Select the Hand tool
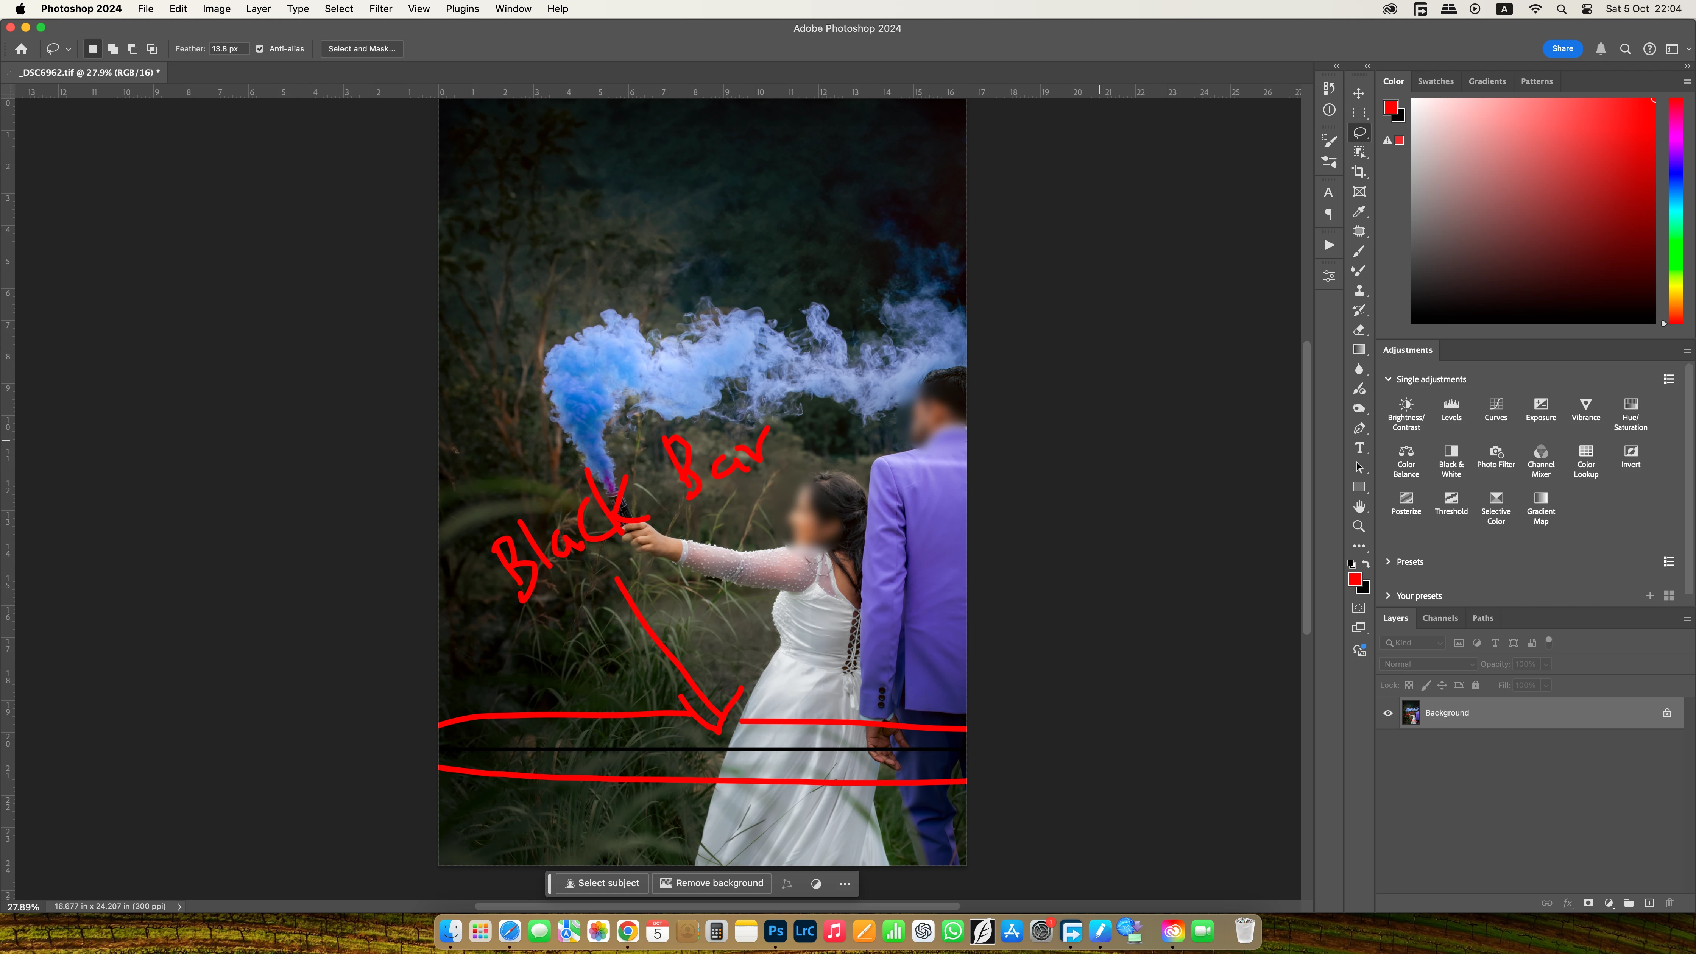This screenshot has height=954, width=1696. 1359,506
